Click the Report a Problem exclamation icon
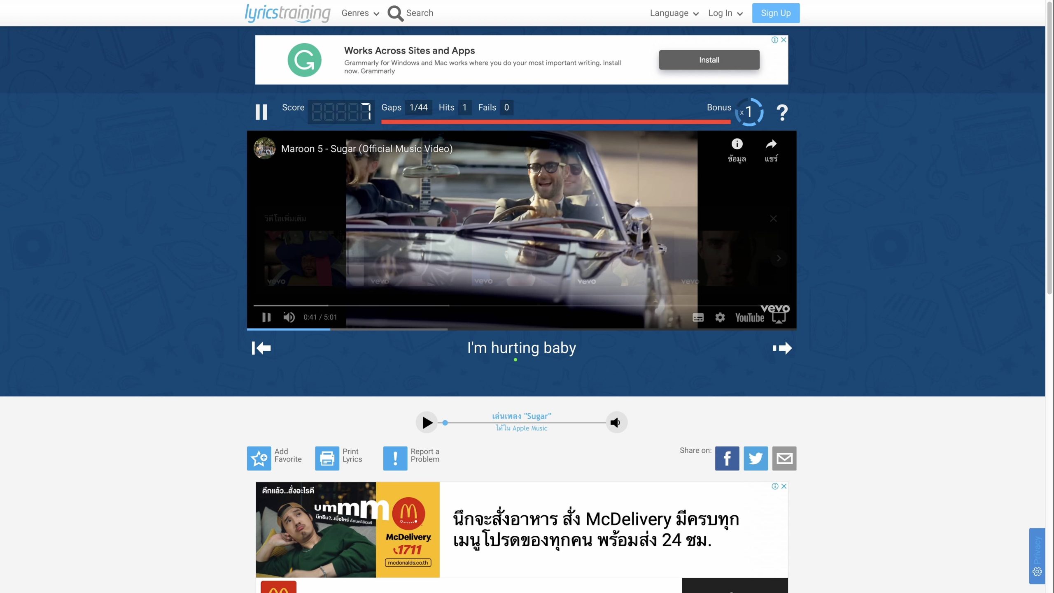 [395, 458]
